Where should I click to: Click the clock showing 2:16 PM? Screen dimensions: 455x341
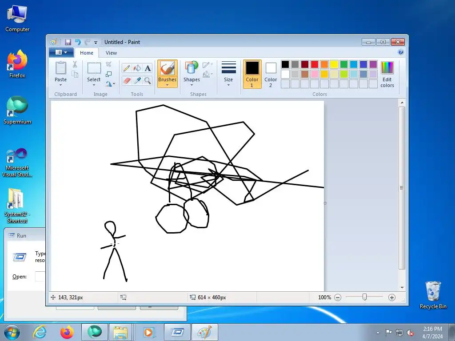point(432,329)
